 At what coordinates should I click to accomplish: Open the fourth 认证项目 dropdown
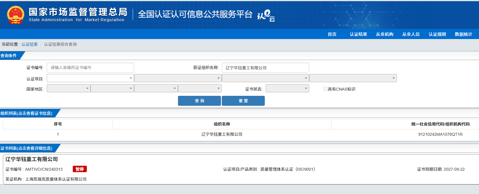pos(353,78)
